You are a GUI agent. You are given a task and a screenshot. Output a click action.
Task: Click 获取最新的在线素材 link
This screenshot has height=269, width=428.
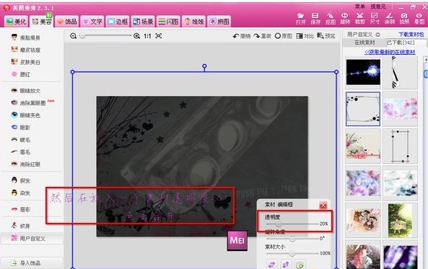[390, 52]
